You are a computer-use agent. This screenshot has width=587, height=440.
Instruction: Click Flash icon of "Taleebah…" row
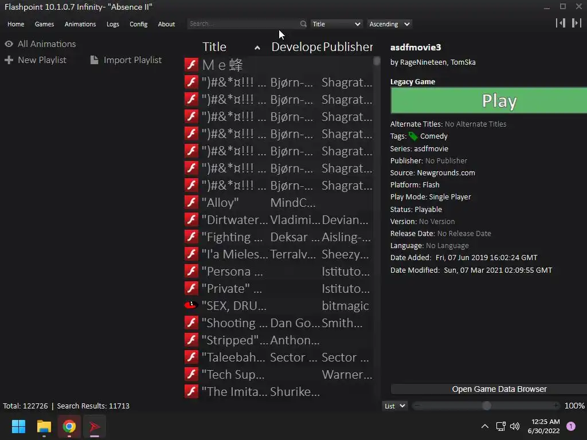(x=191, y=357)
